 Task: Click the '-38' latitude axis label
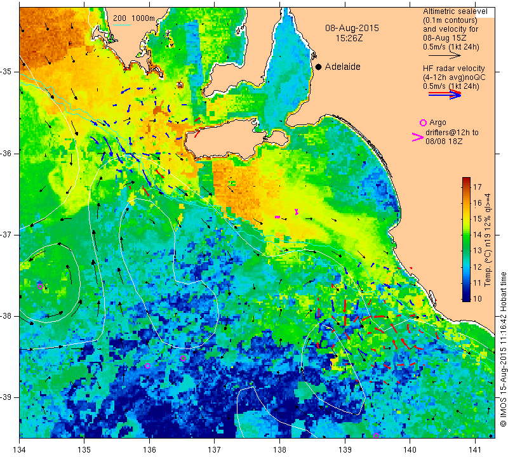tap(6, 316)
